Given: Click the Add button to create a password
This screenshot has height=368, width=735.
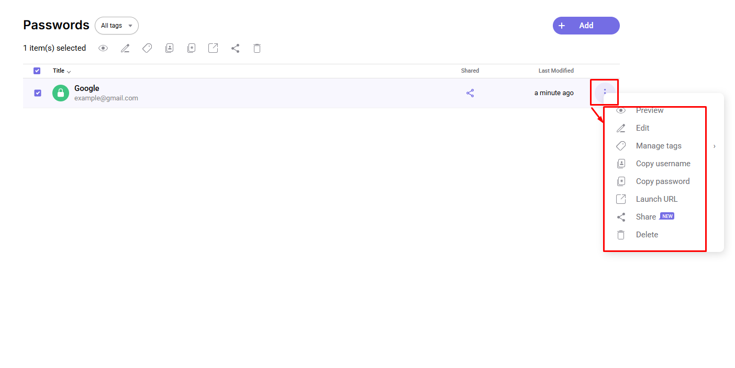Looking at the screenshot, I should [x=586, y=25].
